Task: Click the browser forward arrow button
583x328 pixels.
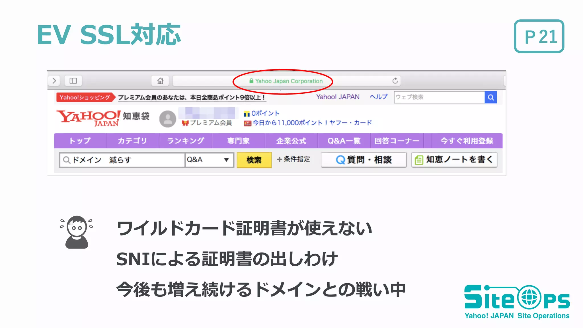Action: pos(54,81)
